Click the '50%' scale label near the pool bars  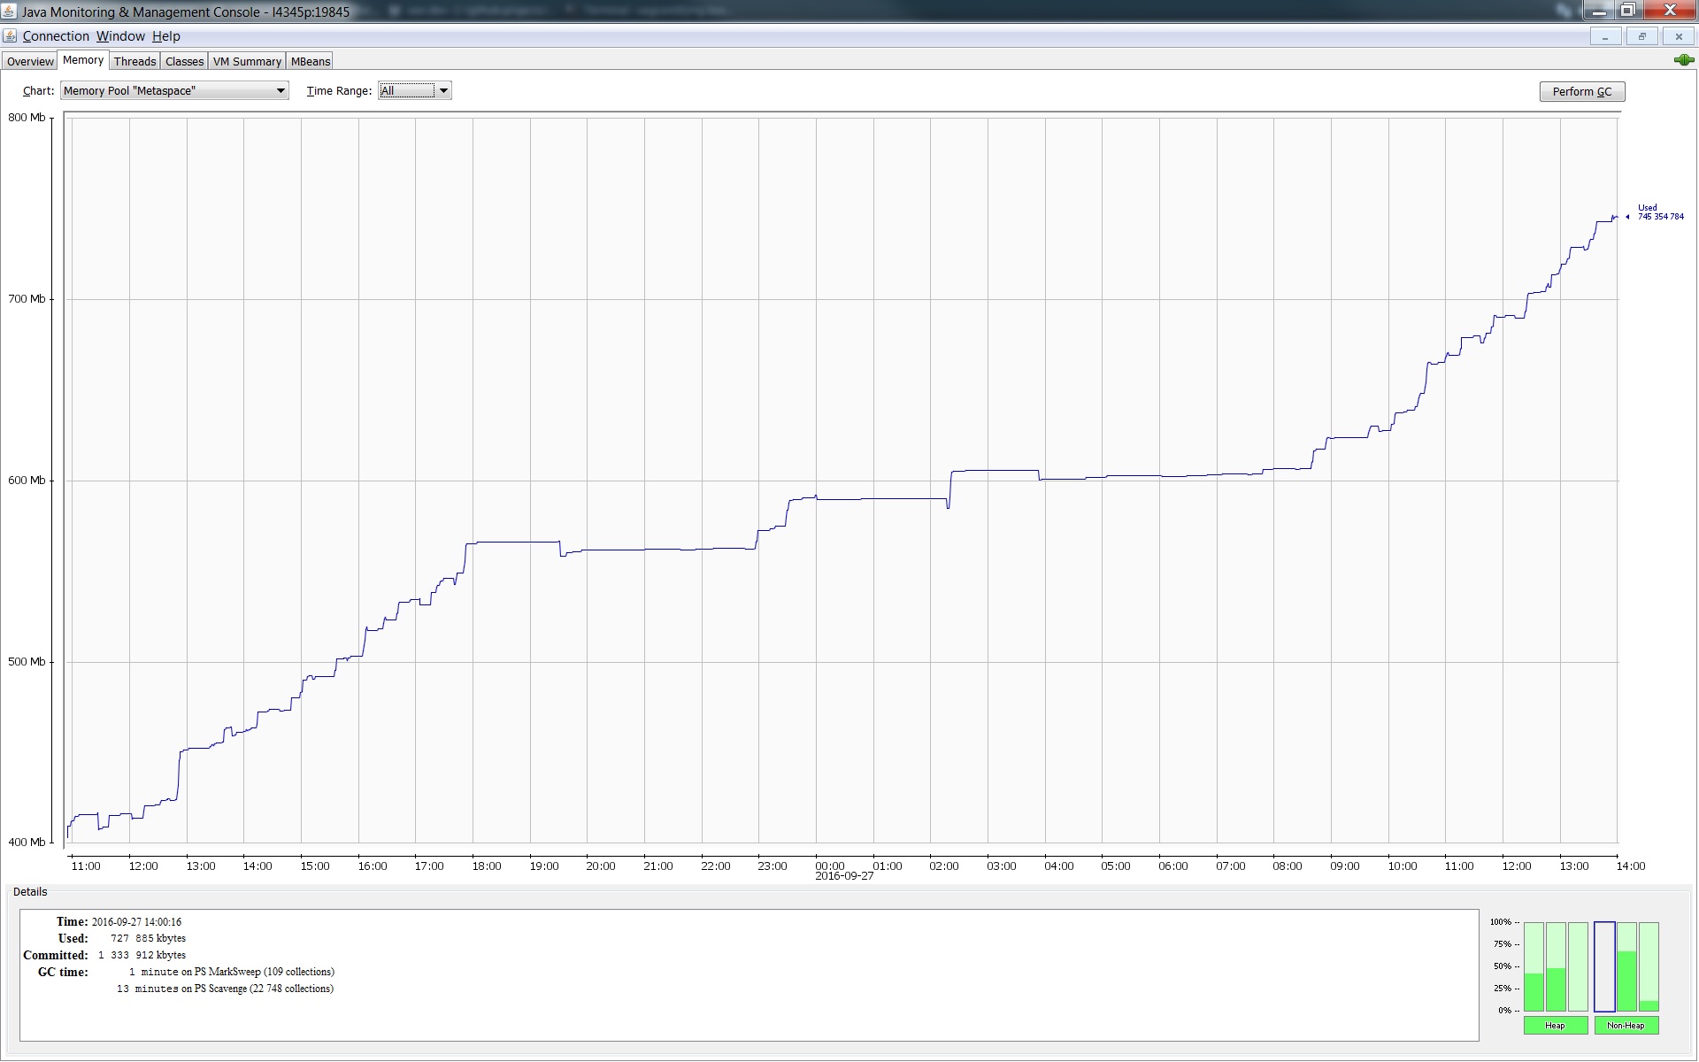click(x=1503, y=966)
